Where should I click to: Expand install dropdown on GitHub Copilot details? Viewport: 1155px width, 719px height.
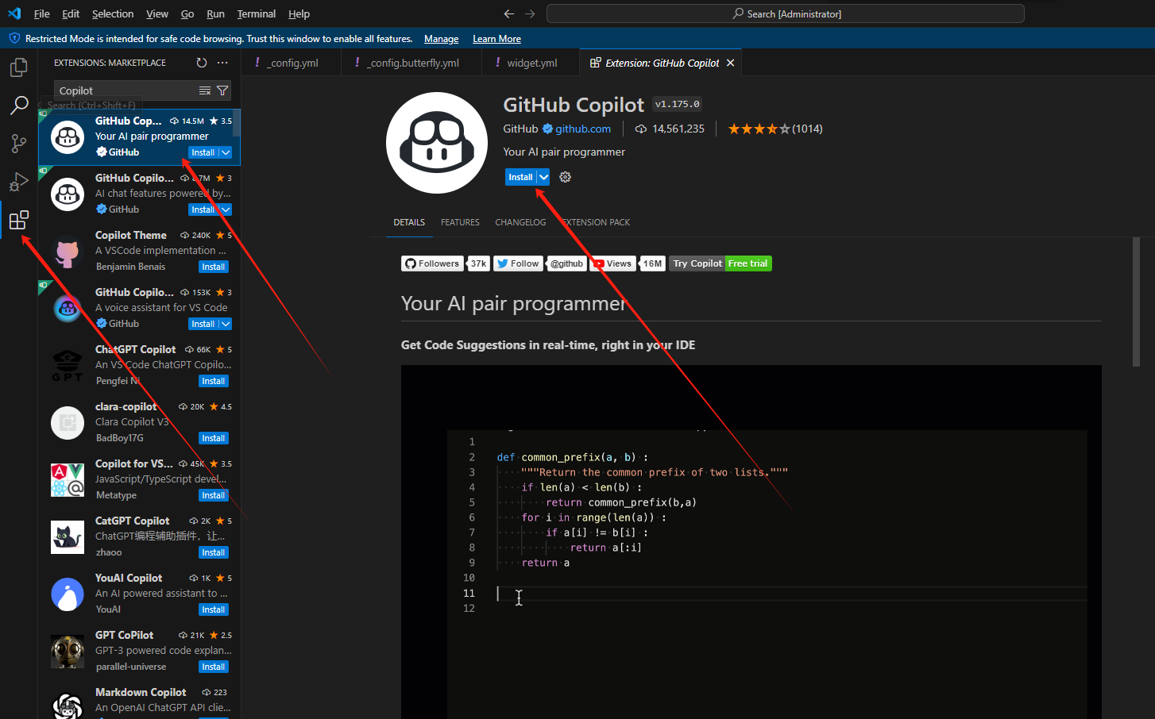[543, 177]
